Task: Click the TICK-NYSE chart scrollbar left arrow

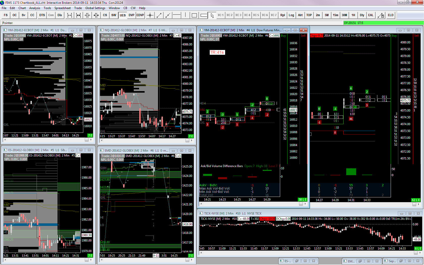Action: coord(201,253)
